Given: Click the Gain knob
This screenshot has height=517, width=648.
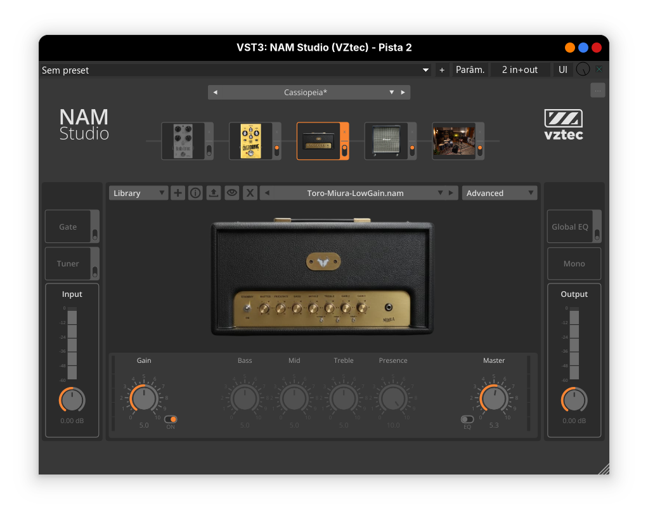Looking at the screenshot, I should pos(143,399).
